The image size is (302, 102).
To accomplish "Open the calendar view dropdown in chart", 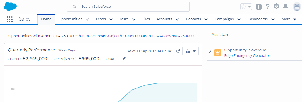I will 191,51.
